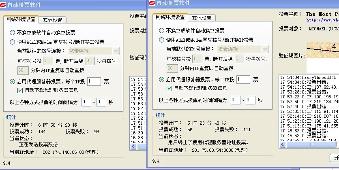Toggle 自动下载代理服务器信息 checkbox in the front window
The width and height of the screenshot is (339, 170).
(x=169, y=88)
